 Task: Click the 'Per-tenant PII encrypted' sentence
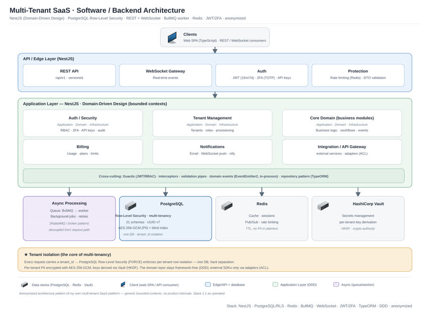(147, 267)
